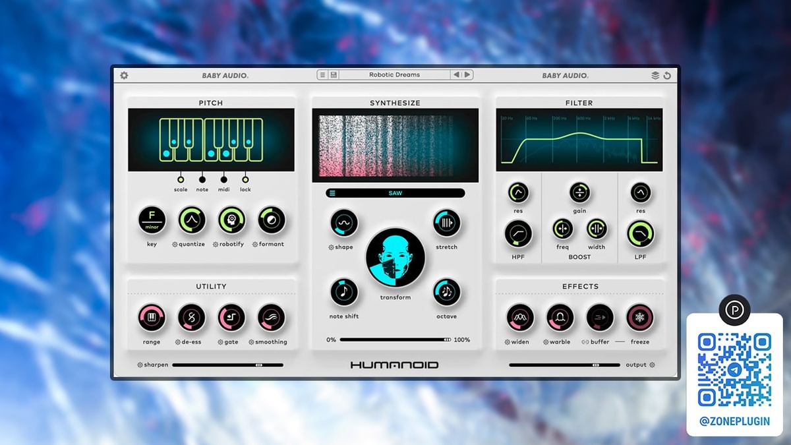Click the quantize knob

(192, 220)
